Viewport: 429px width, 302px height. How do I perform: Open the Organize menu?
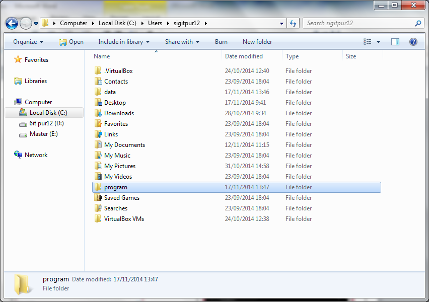[x=28, y=42]
